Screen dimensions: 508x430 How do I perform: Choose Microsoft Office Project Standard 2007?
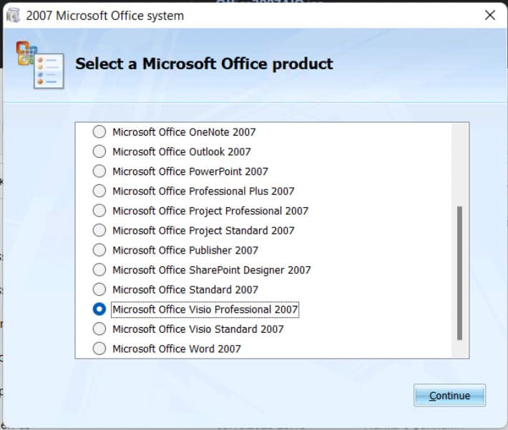point(99,231)
